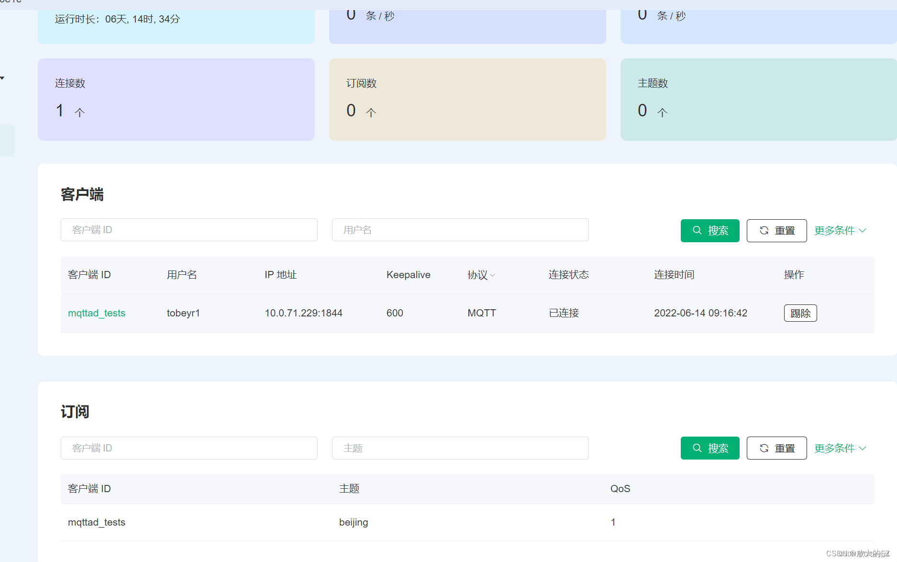This screenshot has height=562, width=897.
Task: Click the magnifier icon in the 订阅 search button
Action: click(x=698, y=448)
